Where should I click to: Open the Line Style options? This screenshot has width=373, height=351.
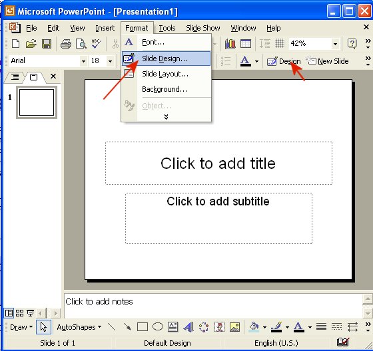321,327
